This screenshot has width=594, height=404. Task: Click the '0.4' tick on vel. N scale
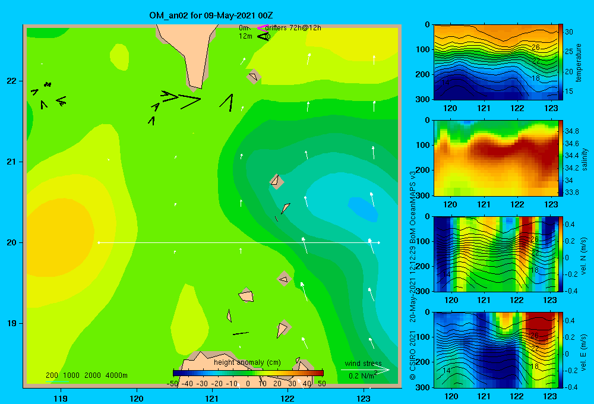[x=570, y=225]
